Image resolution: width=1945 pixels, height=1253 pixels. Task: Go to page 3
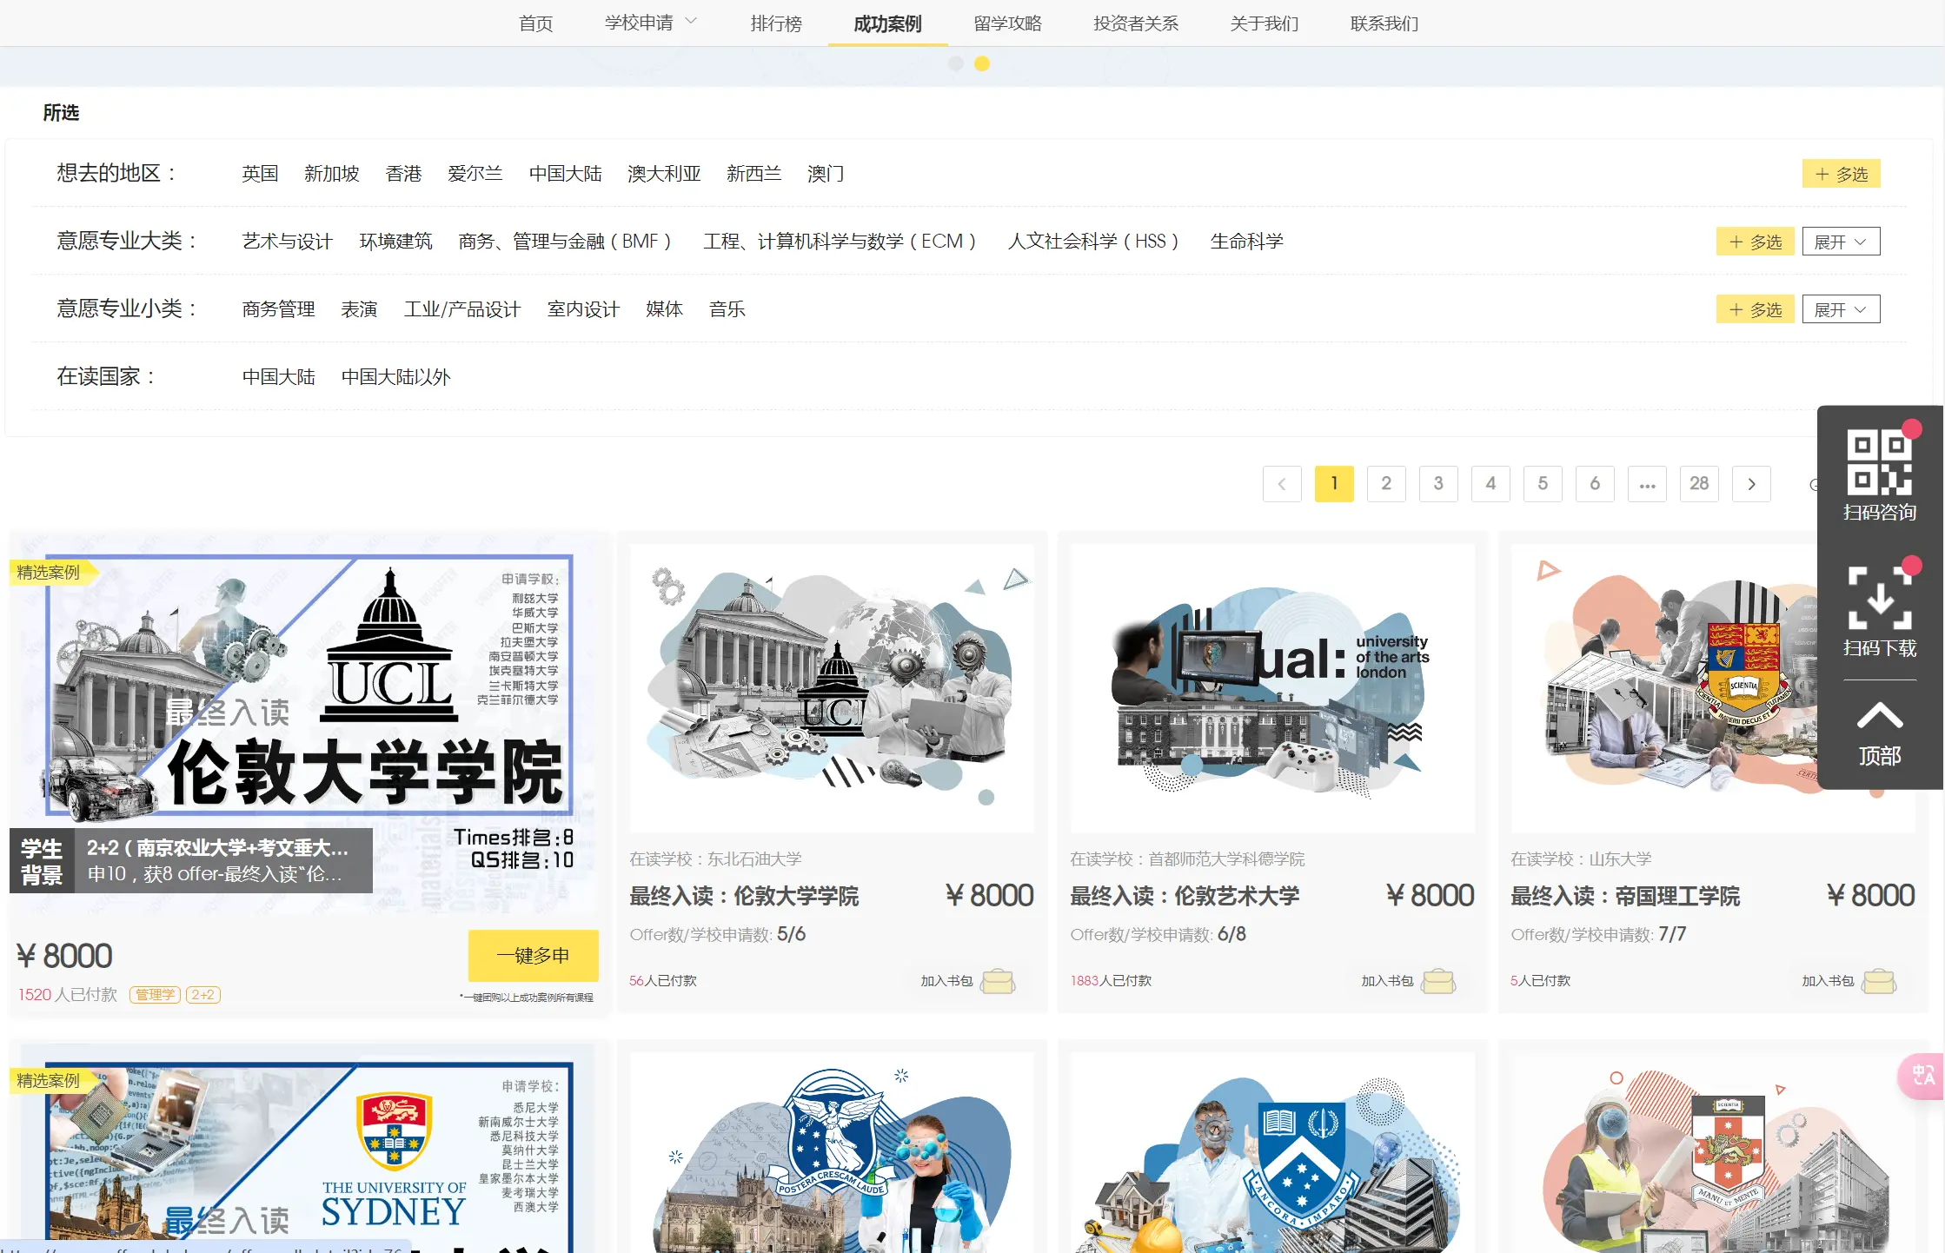1438,484
